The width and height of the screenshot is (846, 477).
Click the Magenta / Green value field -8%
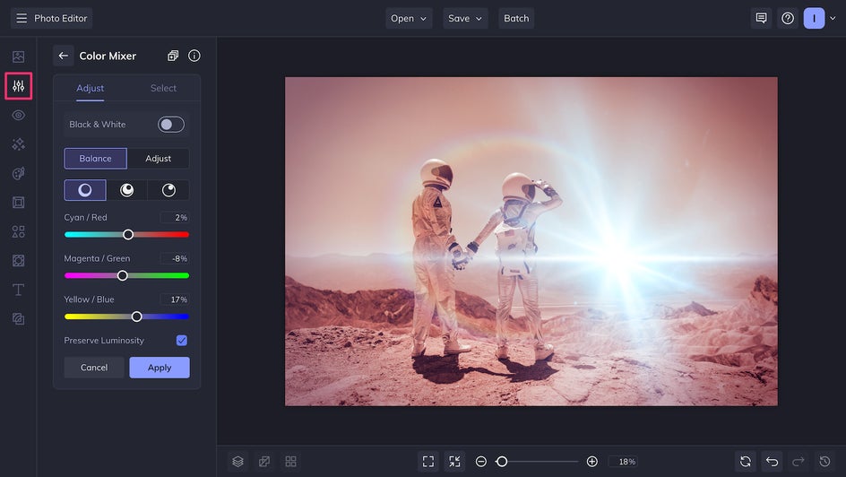click(175, 258)
